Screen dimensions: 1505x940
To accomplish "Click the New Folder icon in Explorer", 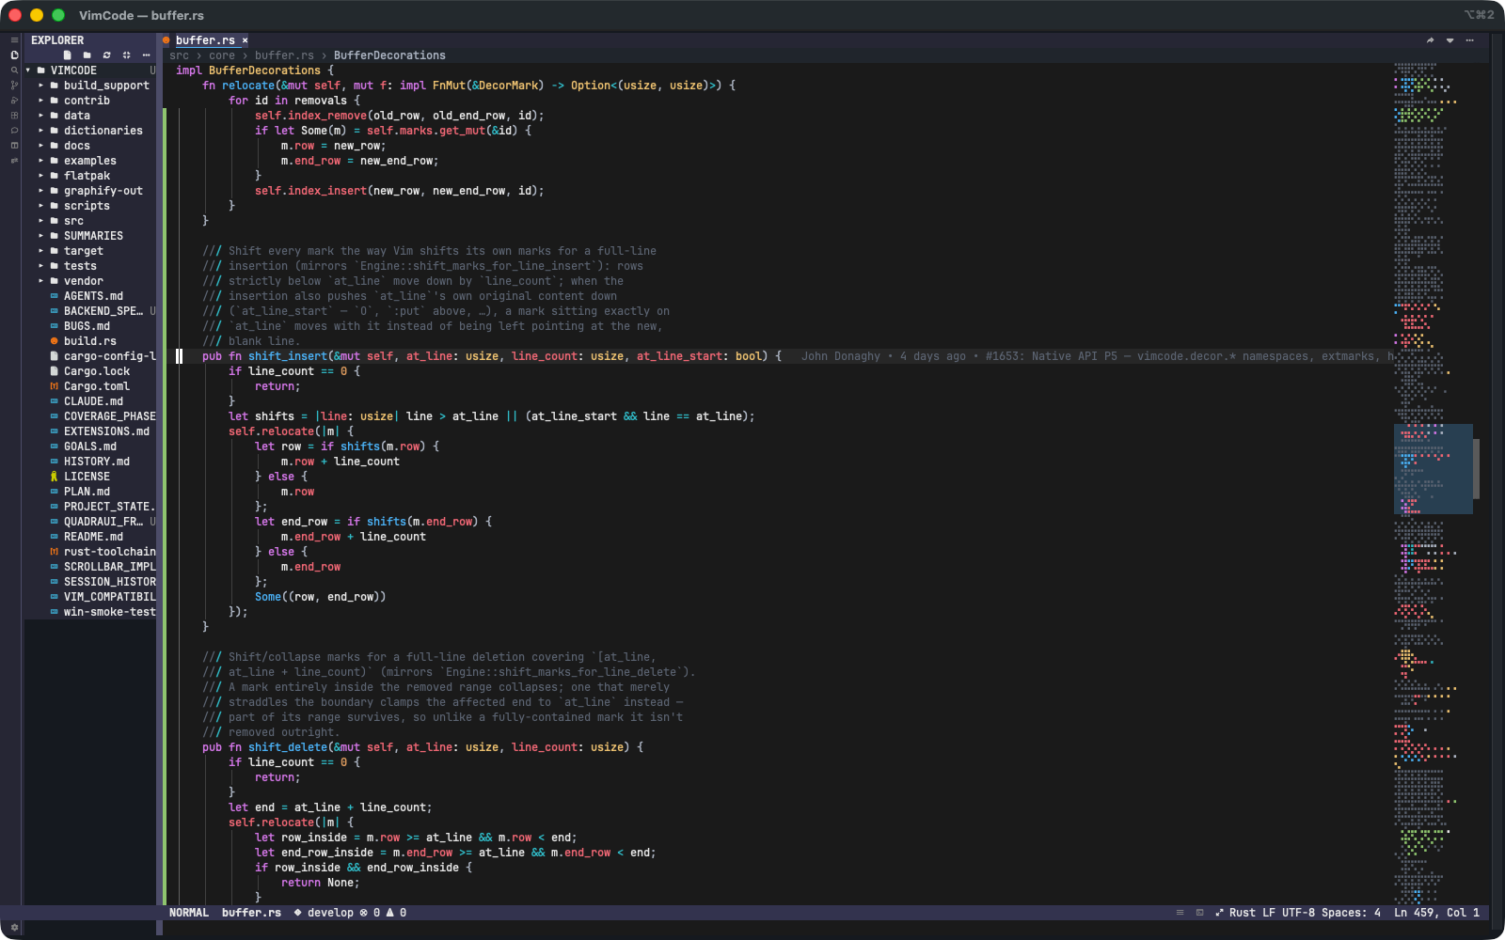I will pos(87,55).
